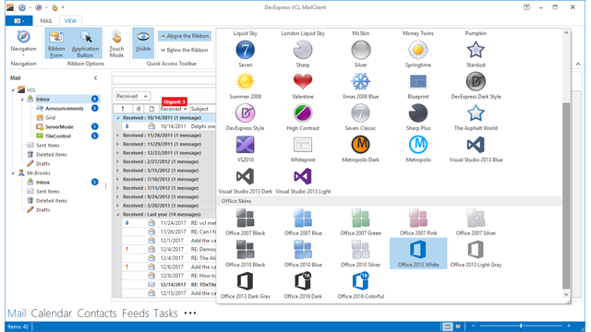
Task: Open the Received grouping dropdown
Action: (133, 96)
